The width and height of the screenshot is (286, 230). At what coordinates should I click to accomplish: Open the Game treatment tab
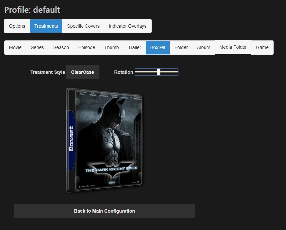point(262,47)
